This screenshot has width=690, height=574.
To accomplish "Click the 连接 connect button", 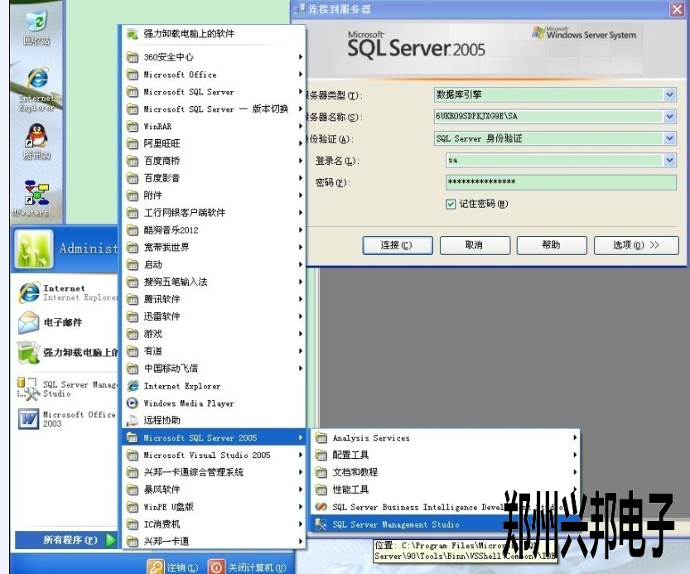I will pos(398,245).
